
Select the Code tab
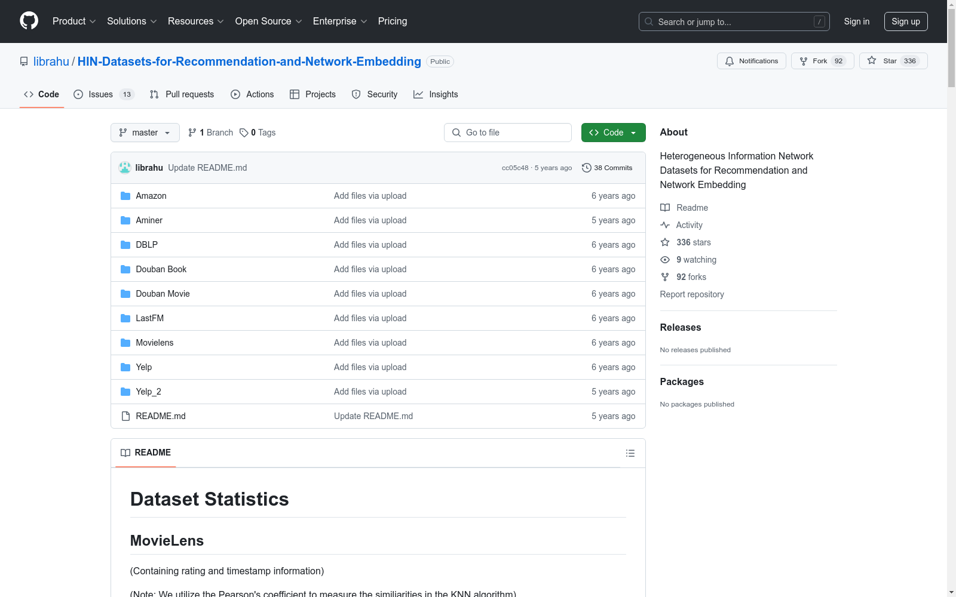tap(42, 94)
